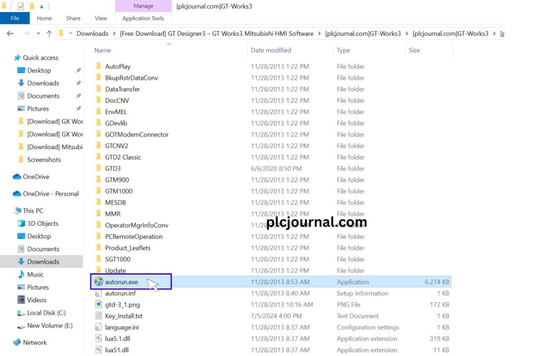Click Downloads in the address breadcrumb
Viewport: 540px width, 356px height.
pyautogui.click(x=92, y=33)
